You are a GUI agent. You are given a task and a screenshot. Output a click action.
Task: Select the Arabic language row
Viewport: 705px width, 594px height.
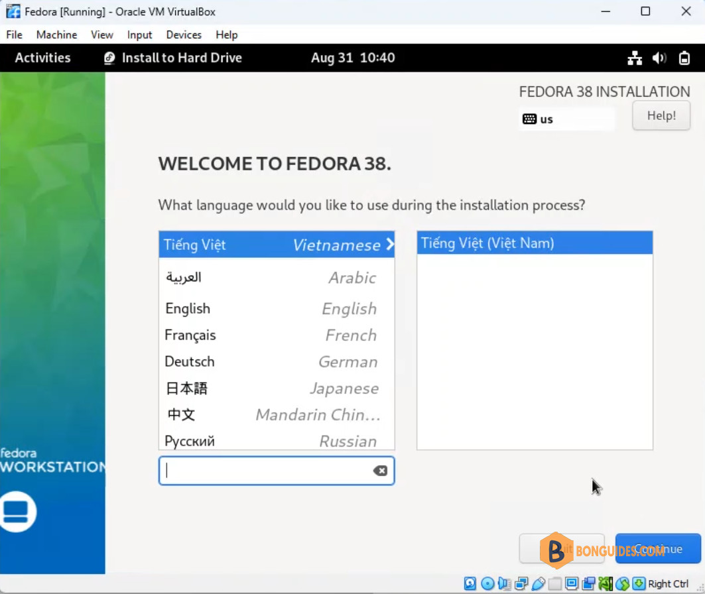tap(277, 277)
